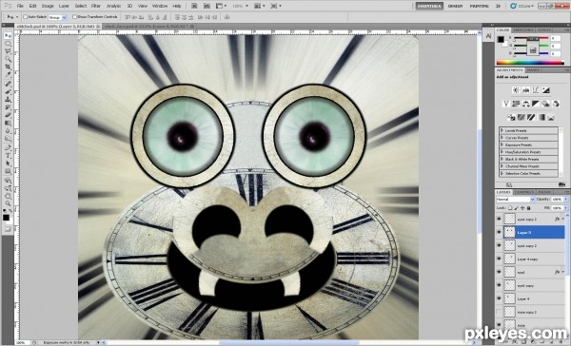Viewport: 571px width, 346px height.
Task: Click the foreground color swatch in Color panel
Action: point(502,39)
